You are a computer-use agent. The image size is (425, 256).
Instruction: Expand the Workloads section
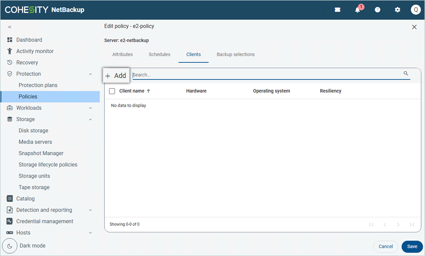[90, 108]
